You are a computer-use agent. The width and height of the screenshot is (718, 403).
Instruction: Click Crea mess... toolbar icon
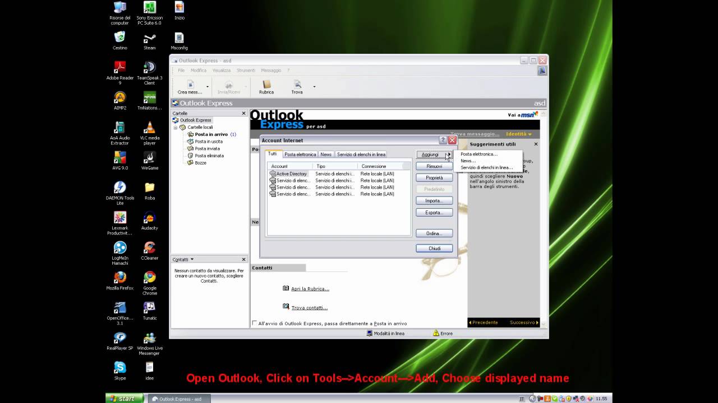pos(190,87)
